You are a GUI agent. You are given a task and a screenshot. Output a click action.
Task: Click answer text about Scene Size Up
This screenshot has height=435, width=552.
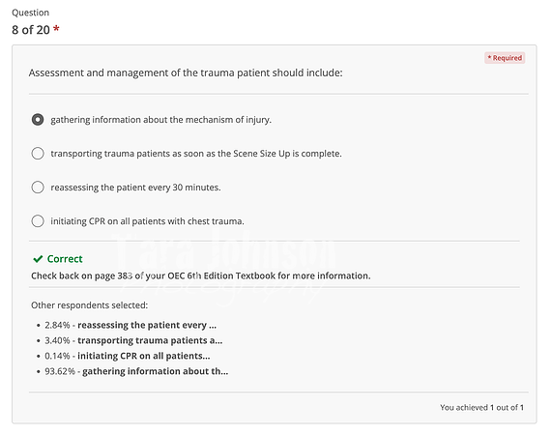196,154
